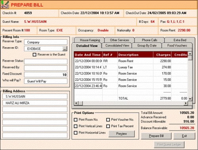The width and height of the screenshot is (198, 150).
Task: Open the Phone Calls tab
Action: (x=150, y=40)
